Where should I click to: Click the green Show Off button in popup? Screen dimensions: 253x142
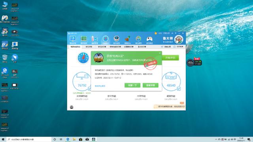(x=132, y=85)
